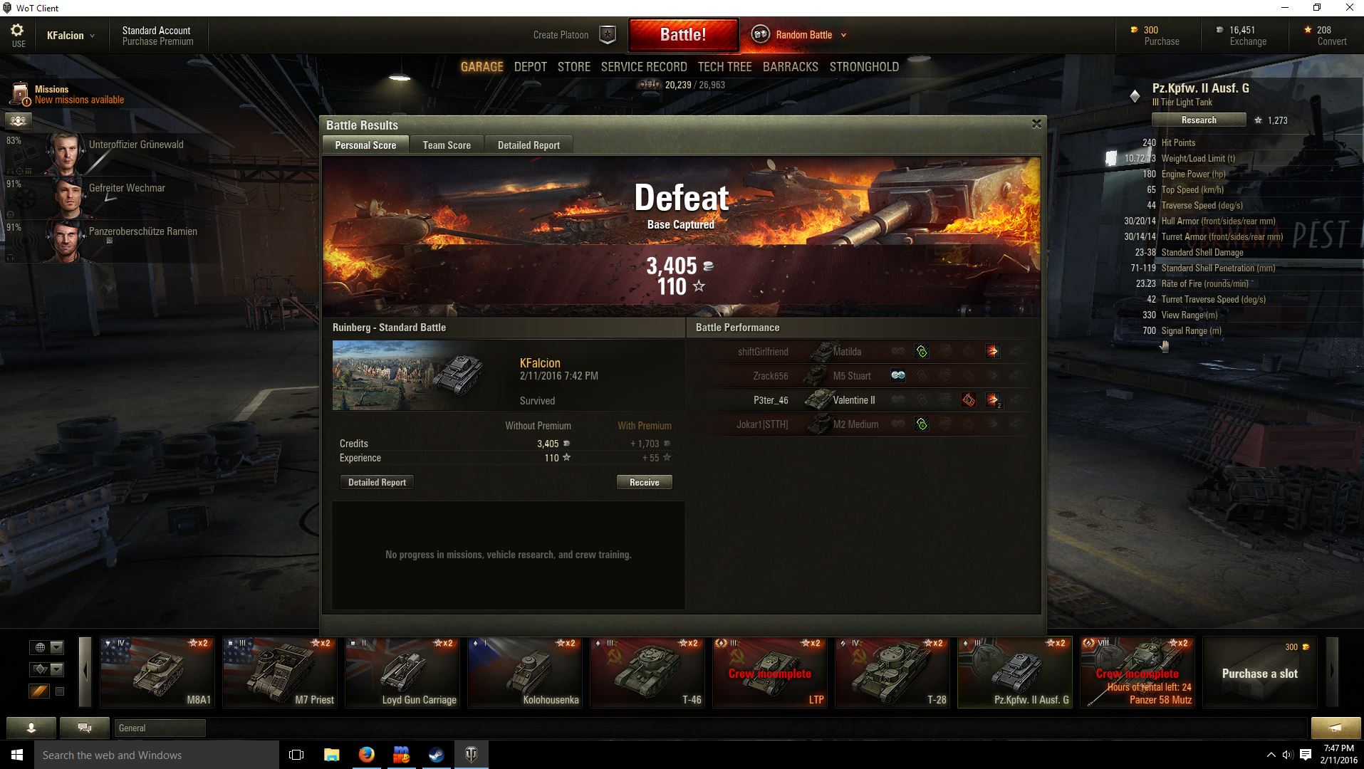The width and height of the screenshot is (1364, 769).
Task: Click the notifications button at bottom right
Action: pos(1335,728)
